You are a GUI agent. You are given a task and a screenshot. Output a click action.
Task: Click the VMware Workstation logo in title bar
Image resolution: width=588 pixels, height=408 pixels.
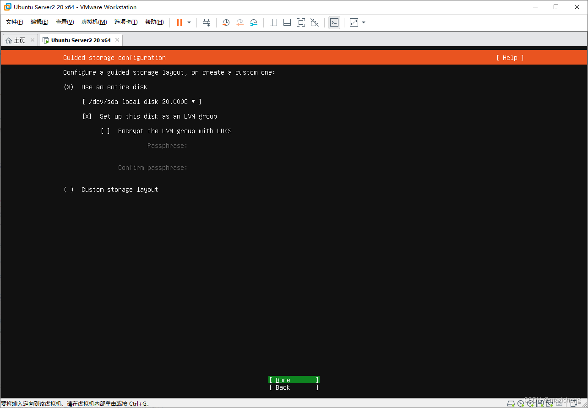coord(8,7)
